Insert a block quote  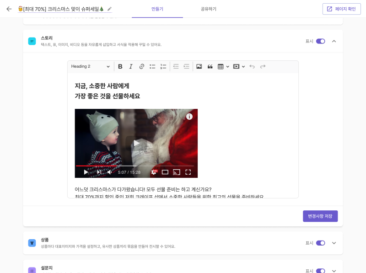coord(210,66)
